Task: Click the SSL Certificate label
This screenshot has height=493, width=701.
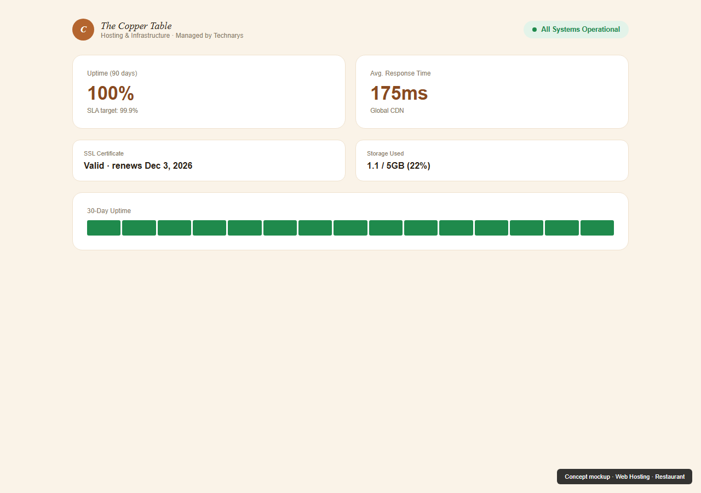Action: click(104, 154)
